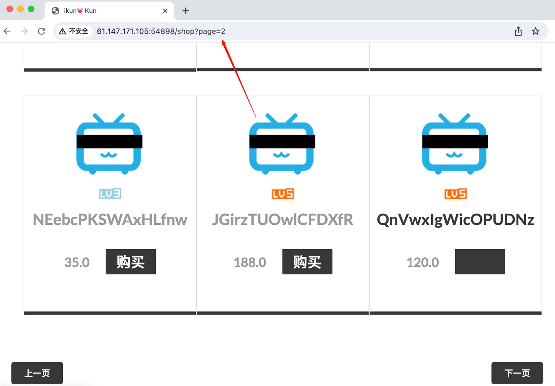Go to previous page with 上一页
Image resolution: width=555 pixels, height=386 pixels.
[x=37, y=373]
